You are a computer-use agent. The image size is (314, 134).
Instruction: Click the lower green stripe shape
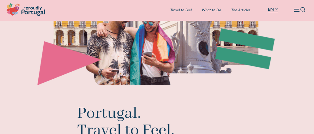[x=243, y=58]
